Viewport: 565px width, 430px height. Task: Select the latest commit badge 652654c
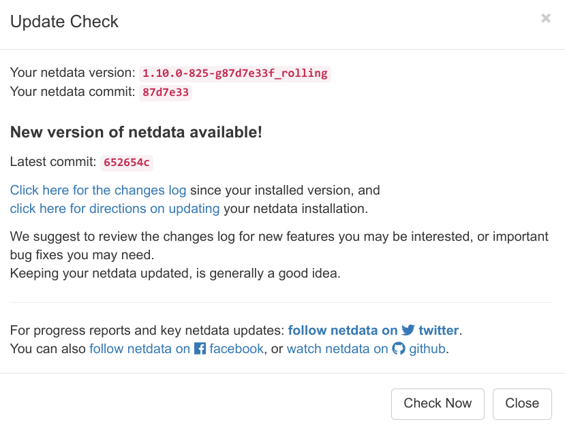126,163
